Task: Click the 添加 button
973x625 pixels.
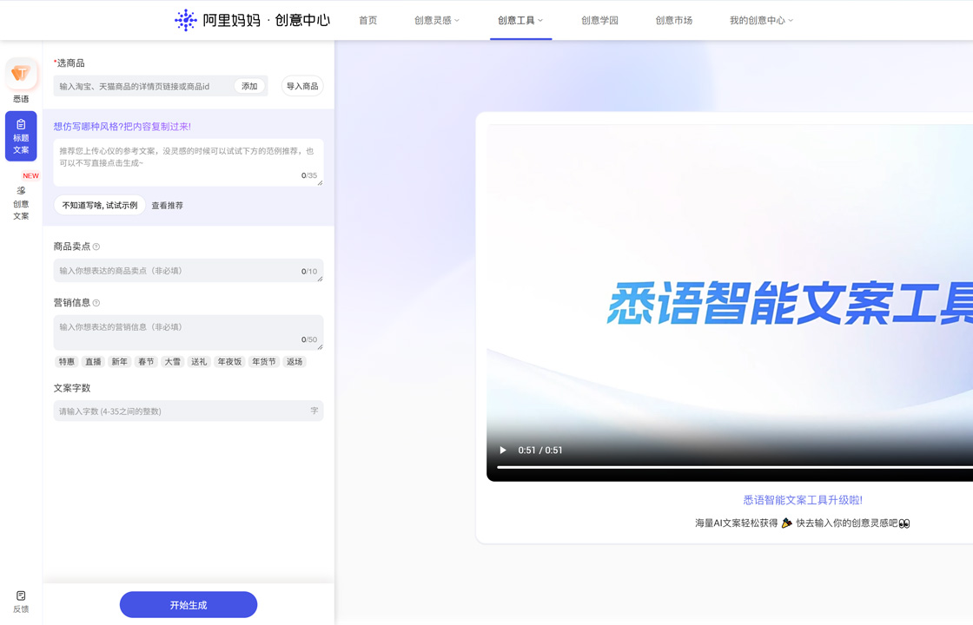Action: [x=249, y=86]
